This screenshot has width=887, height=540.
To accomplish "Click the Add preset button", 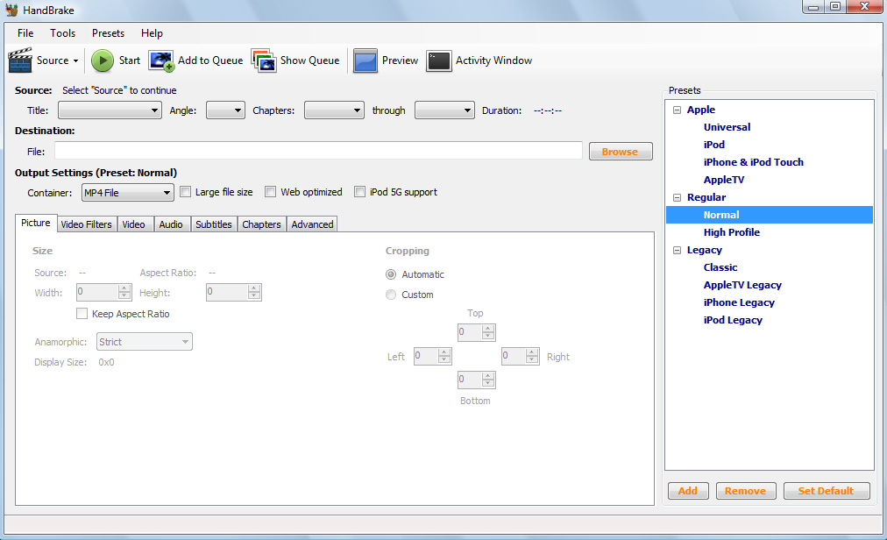I will click(x=688, y=491).
